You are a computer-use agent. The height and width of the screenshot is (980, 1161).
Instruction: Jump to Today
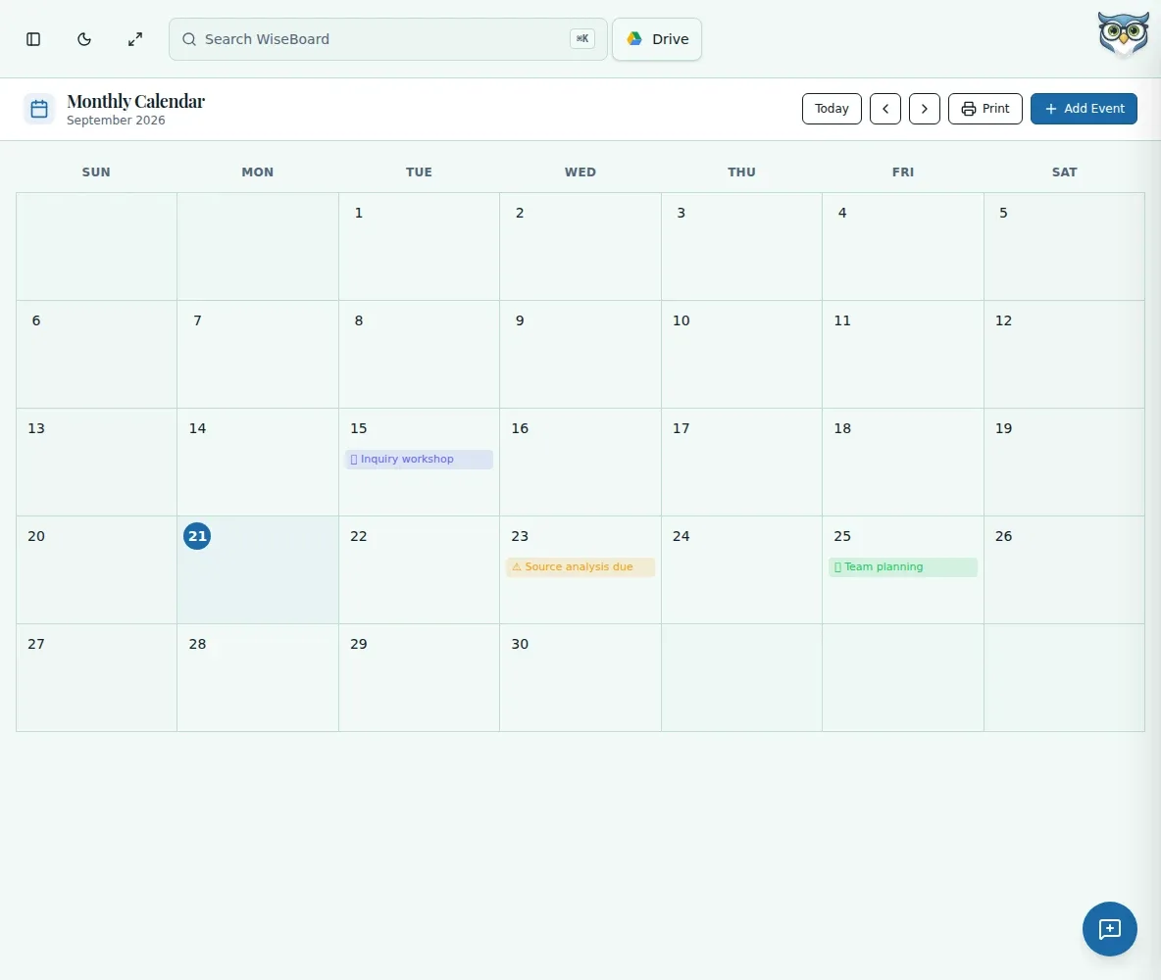pos(832,109)
